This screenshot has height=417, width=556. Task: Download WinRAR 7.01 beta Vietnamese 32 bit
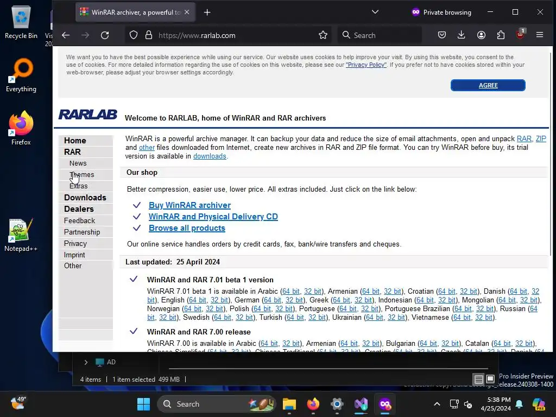(x=484, y=317)
